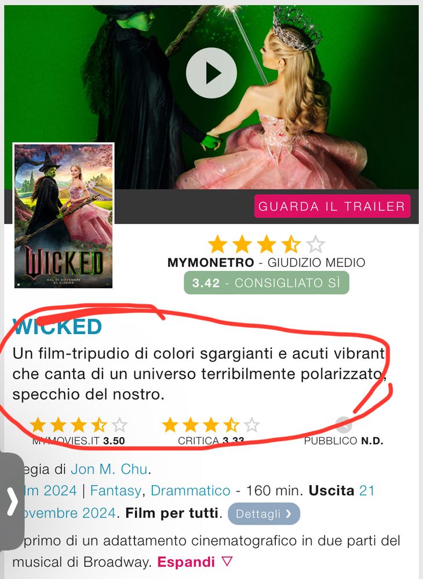423x579 pixels.
Task: Click the Espandi downward triangle icon
Action: [227, 562]
